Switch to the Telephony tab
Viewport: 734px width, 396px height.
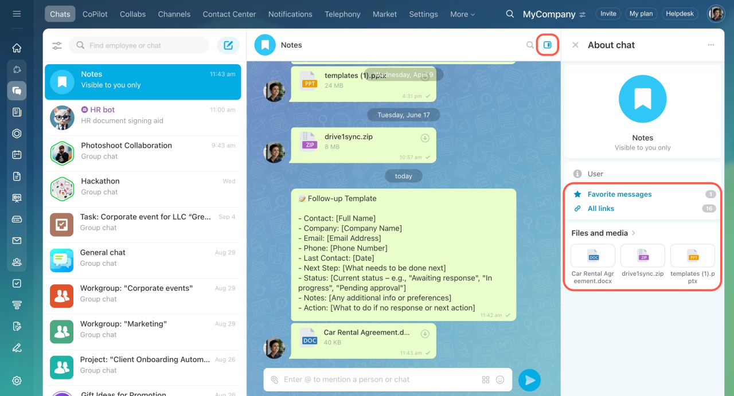click(x=342, y=14)
